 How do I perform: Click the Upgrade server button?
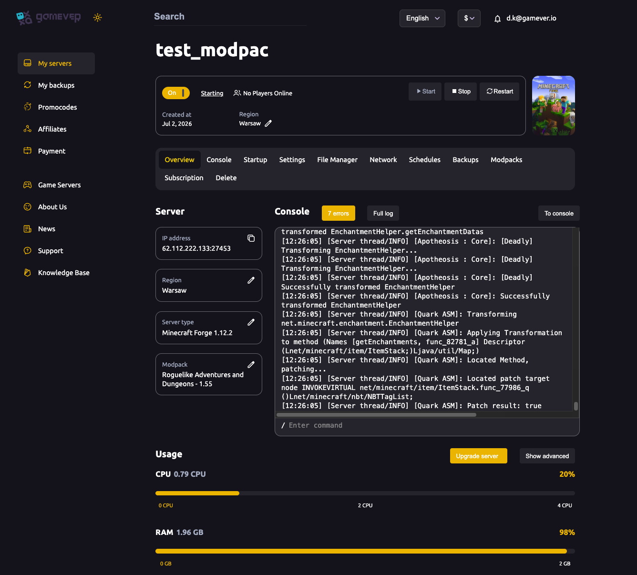tap(479, 456)
